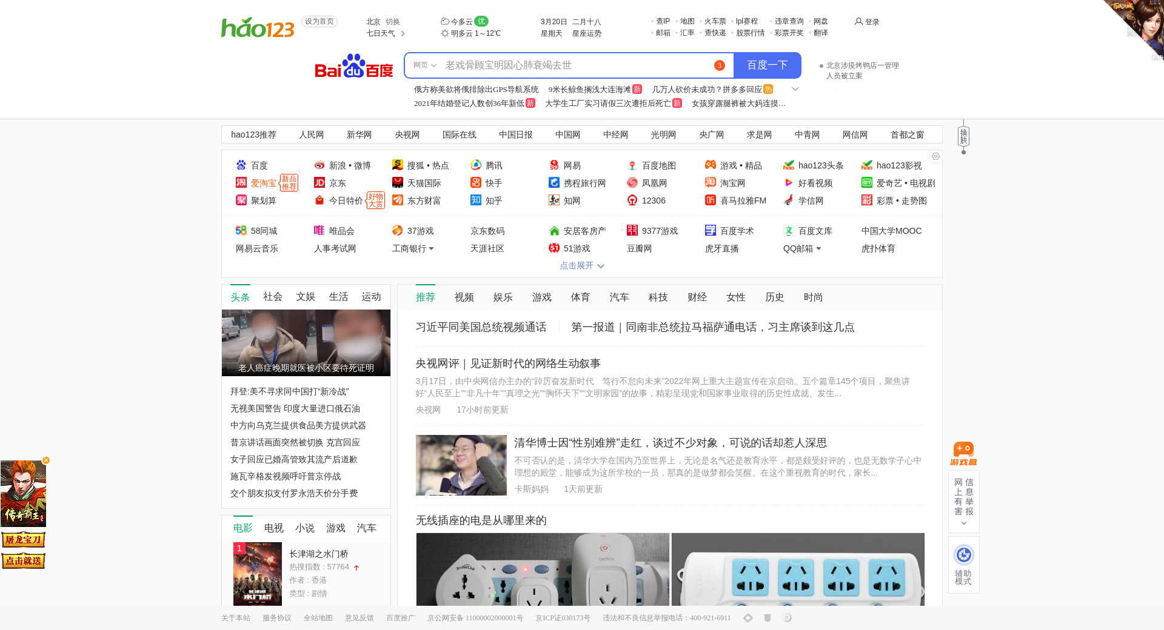This screenshot has height=630, width=1164.
Task: Open the 58同城 icon link
Action: click(241, 231)
